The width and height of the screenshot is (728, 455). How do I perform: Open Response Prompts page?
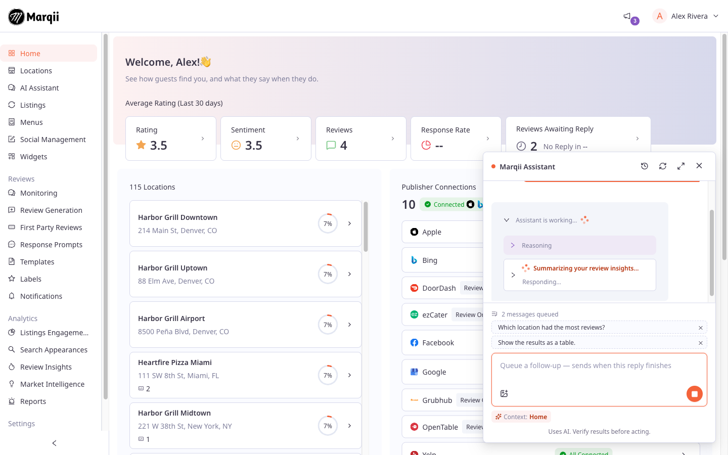[x=49, y=245]
